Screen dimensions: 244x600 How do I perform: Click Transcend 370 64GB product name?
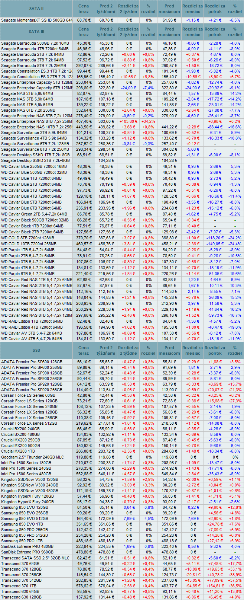[x=20, y=564]
